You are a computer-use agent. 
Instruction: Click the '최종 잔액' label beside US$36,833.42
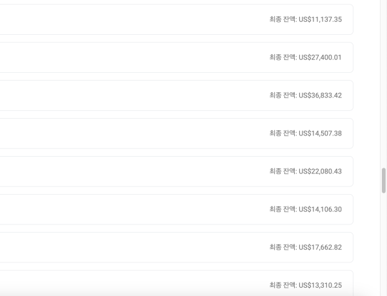283,95
